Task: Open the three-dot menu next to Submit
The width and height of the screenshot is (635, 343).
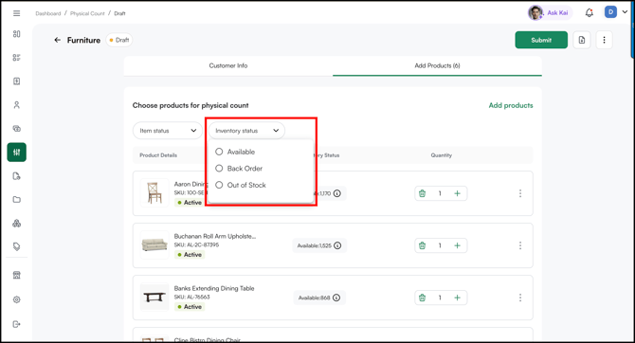Action: pos(605,40)
